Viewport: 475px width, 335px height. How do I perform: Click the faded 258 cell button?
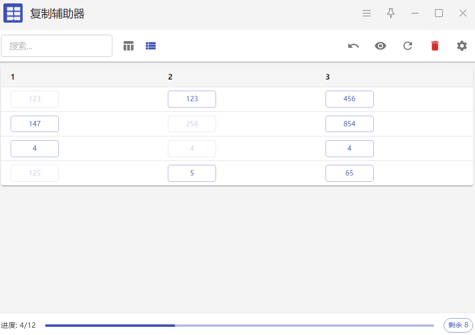(x=192, y=124)
